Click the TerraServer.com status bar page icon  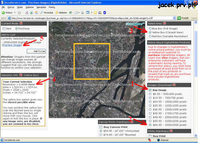(x=2, y=140)
